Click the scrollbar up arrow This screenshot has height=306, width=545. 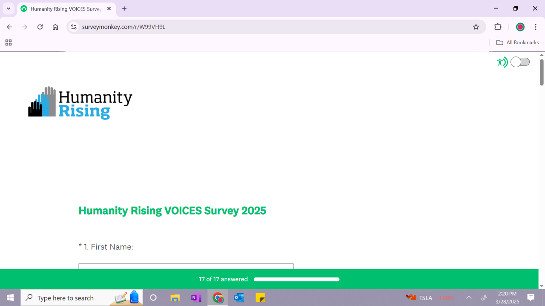click(542, 55)
